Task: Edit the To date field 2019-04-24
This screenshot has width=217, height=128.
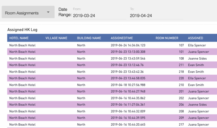Action: [x=156, y=16]
